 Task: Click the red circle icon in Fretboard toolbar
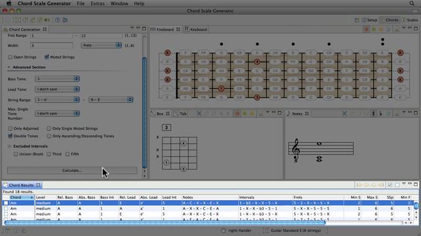pos(366,29)
